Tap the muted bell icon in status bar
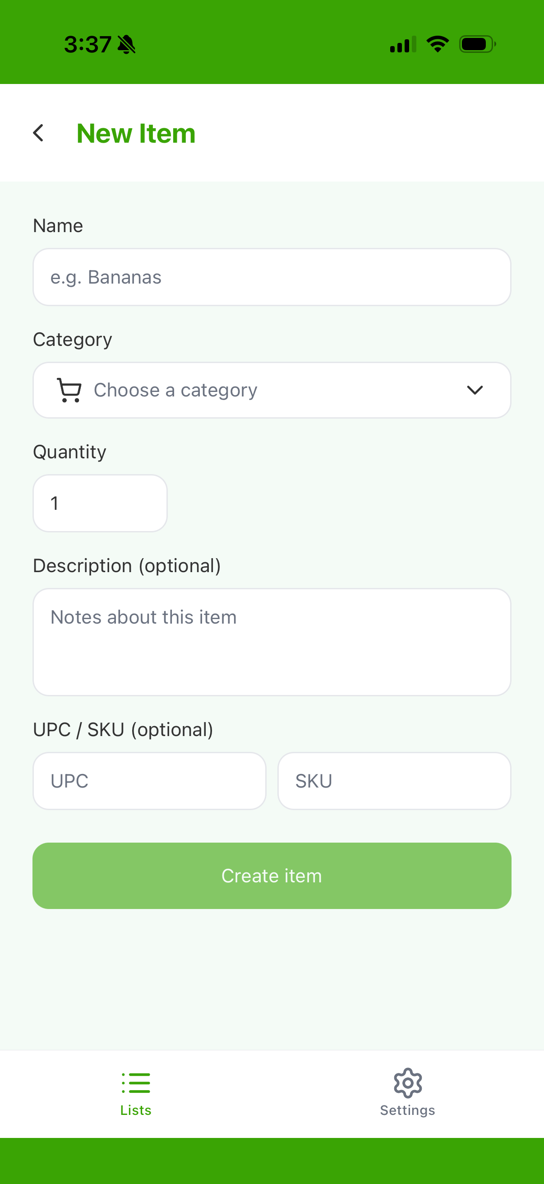The height and width of the screenshot is (1184, 544). [x=126, y=45]
